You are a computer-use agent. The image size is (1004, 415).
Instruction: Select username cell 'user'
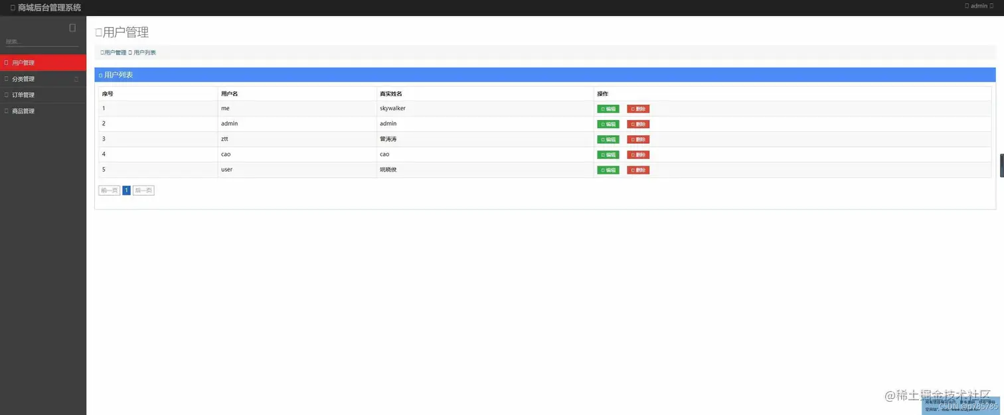[297, 170]
